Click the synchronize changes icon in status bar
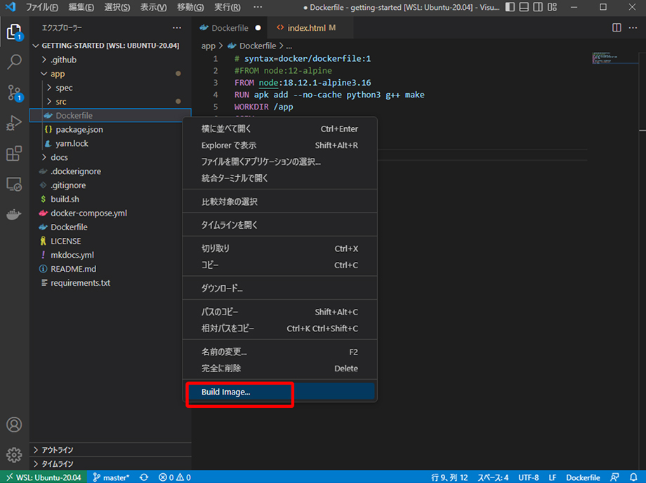 coord(144,477)
